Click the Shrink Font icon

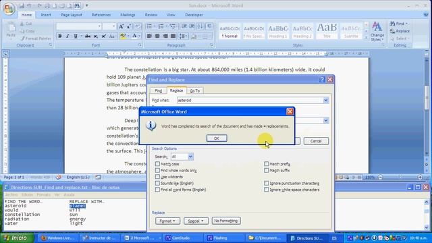[129, 26]
